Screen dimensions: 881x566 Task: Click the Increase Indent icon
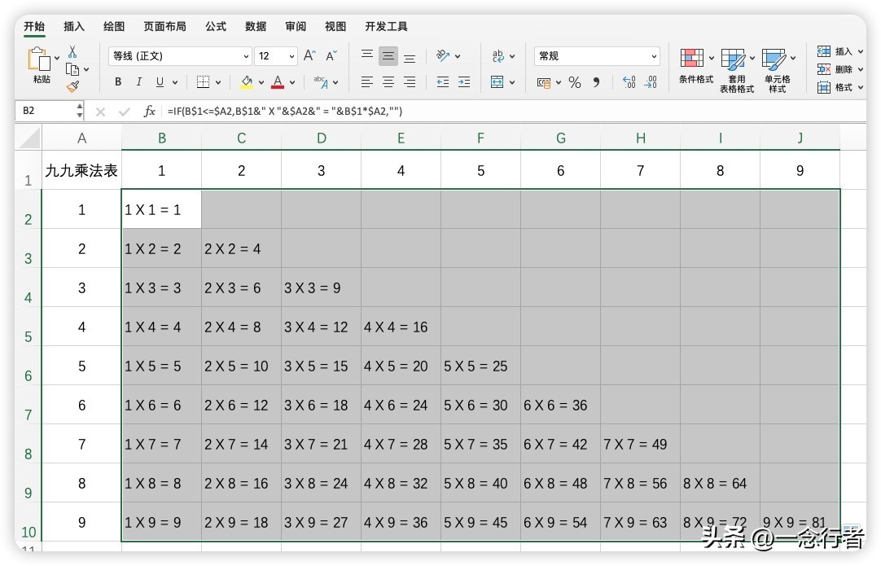(464, 82)
